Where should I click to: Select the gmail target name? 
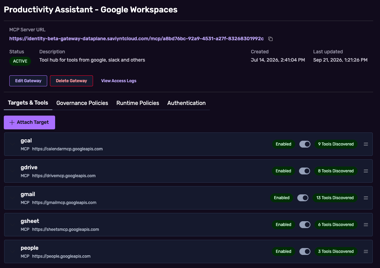(x=28, y=194)
